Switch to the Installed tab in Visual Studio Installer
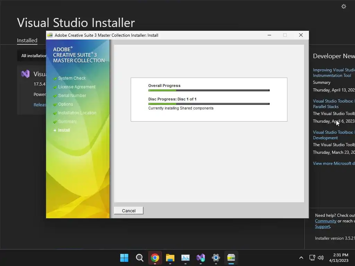 [27, 40]
